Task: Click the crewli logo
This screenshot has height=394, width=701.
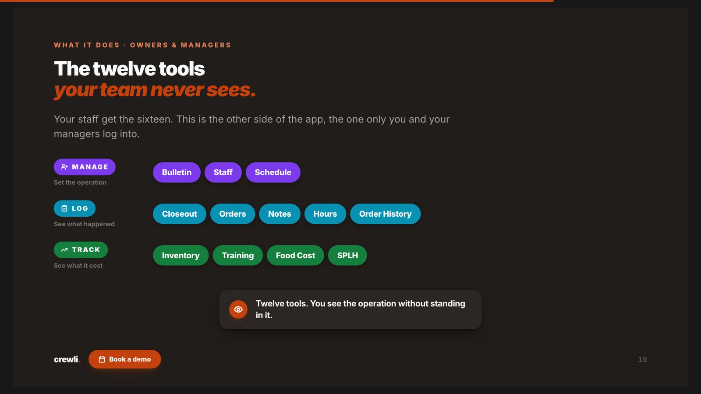Action: coord(67,359)
